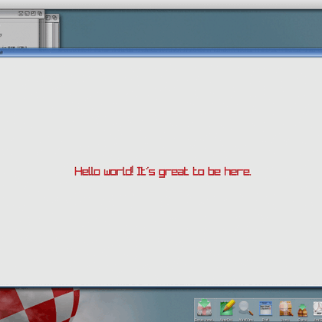Click the zoom gadget of the larger background window
The height and width of the screenshot is (322, 322).
pyautogui.click(x=34, y=14)
